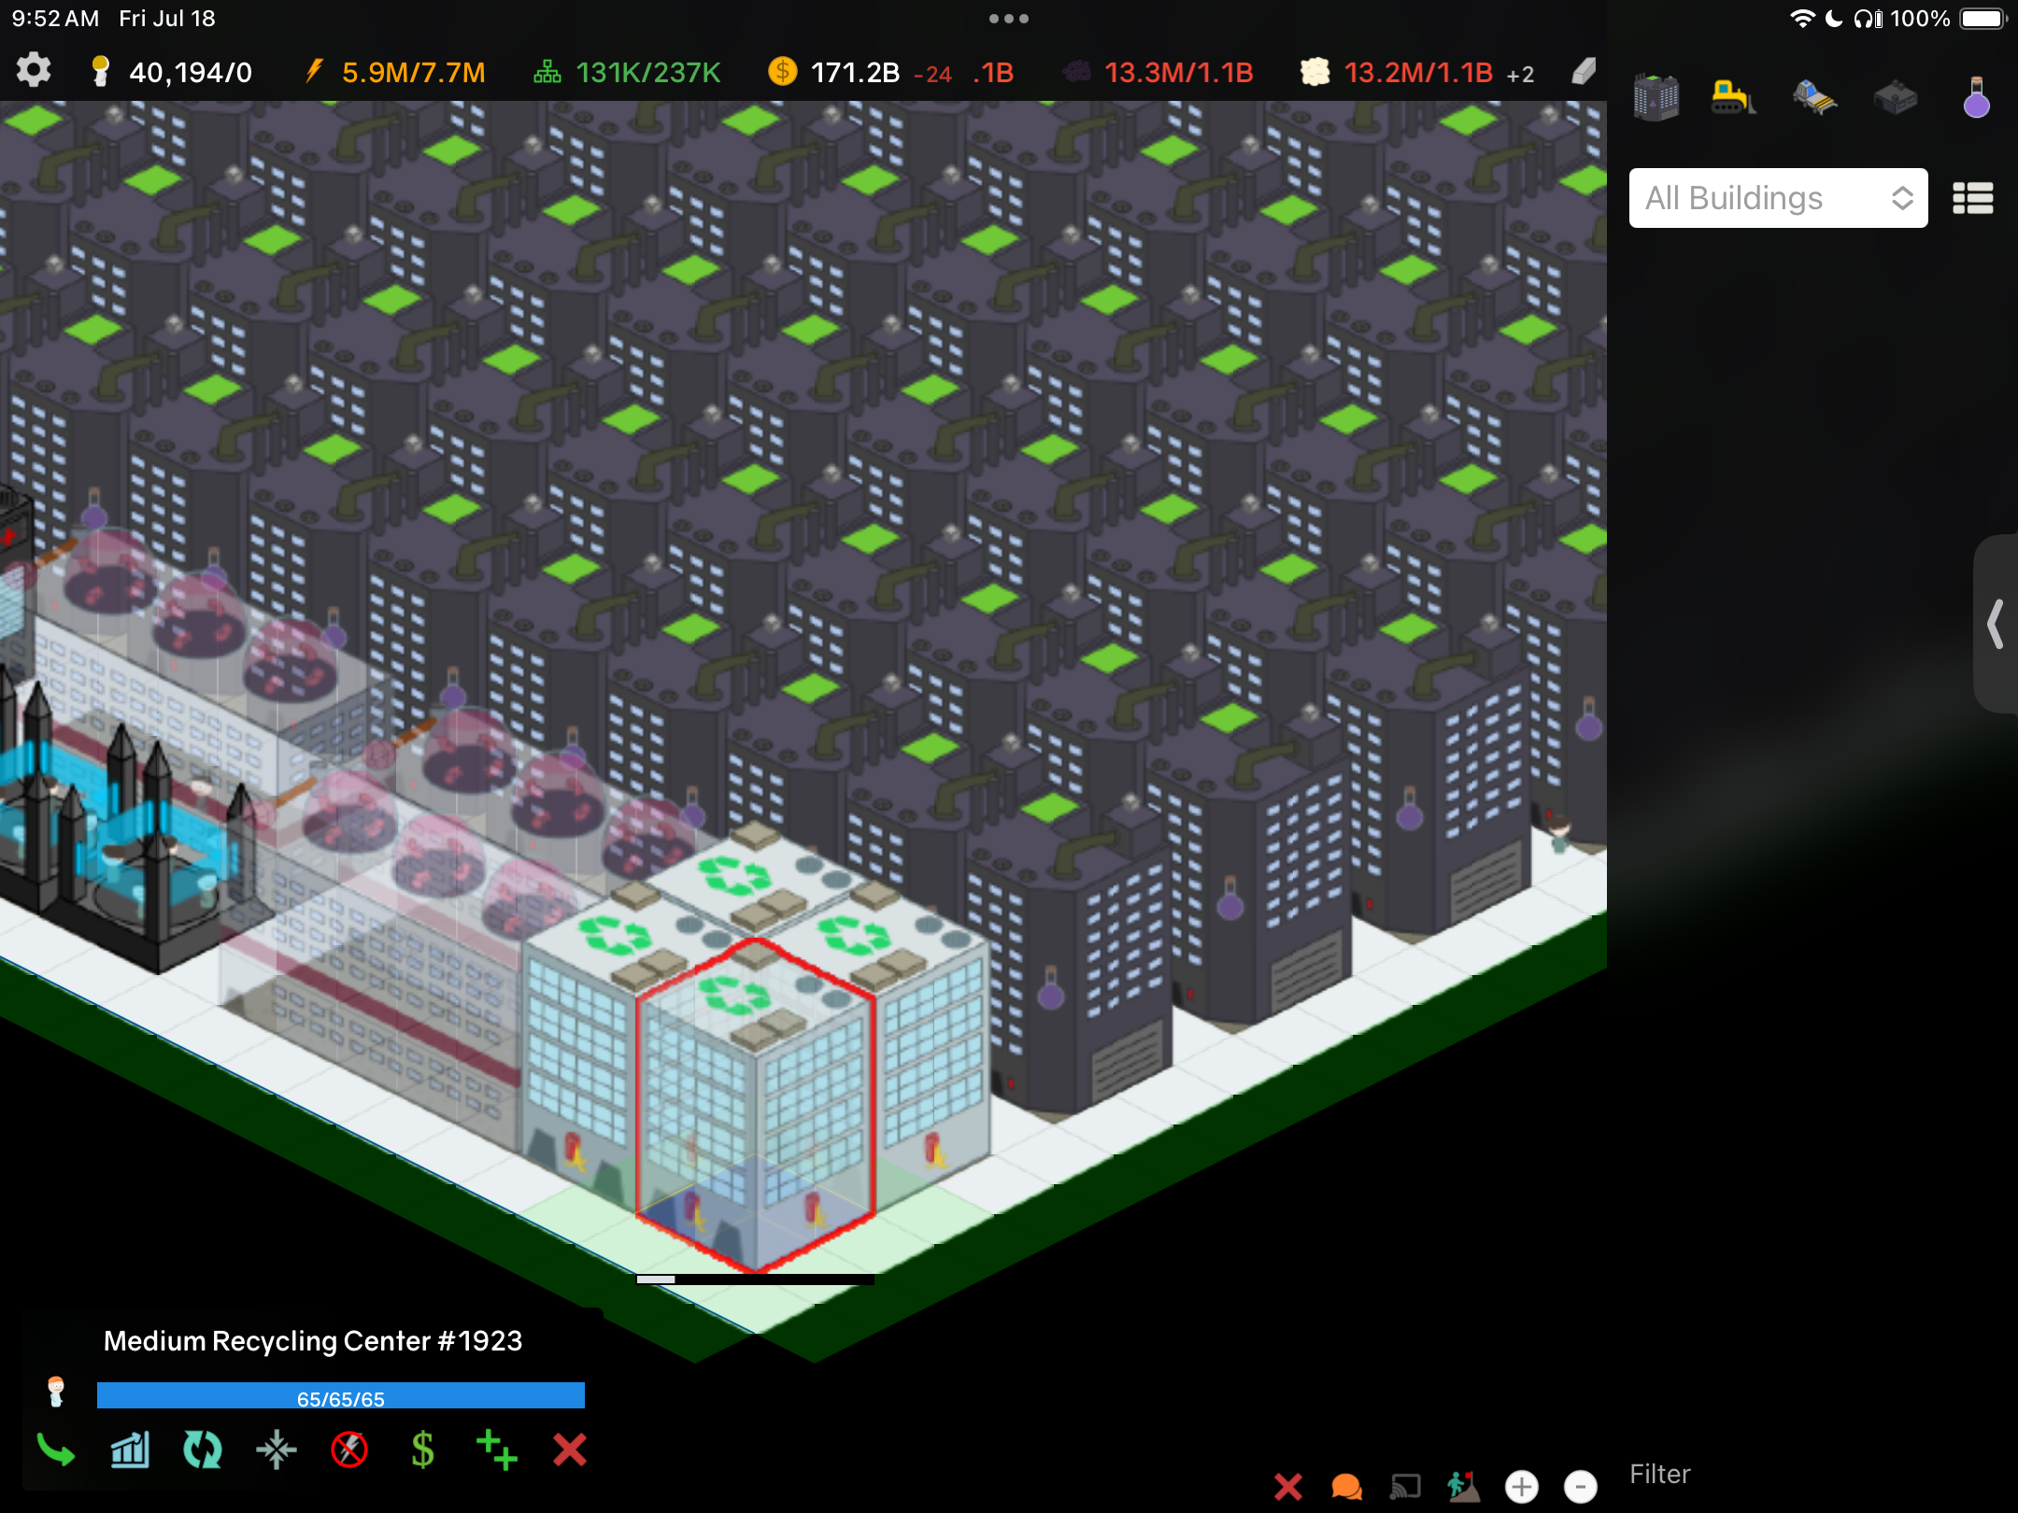The image size is (2018, 1513).
Task: Select the dark flat building category
Action: click(x=1896, y=97)
